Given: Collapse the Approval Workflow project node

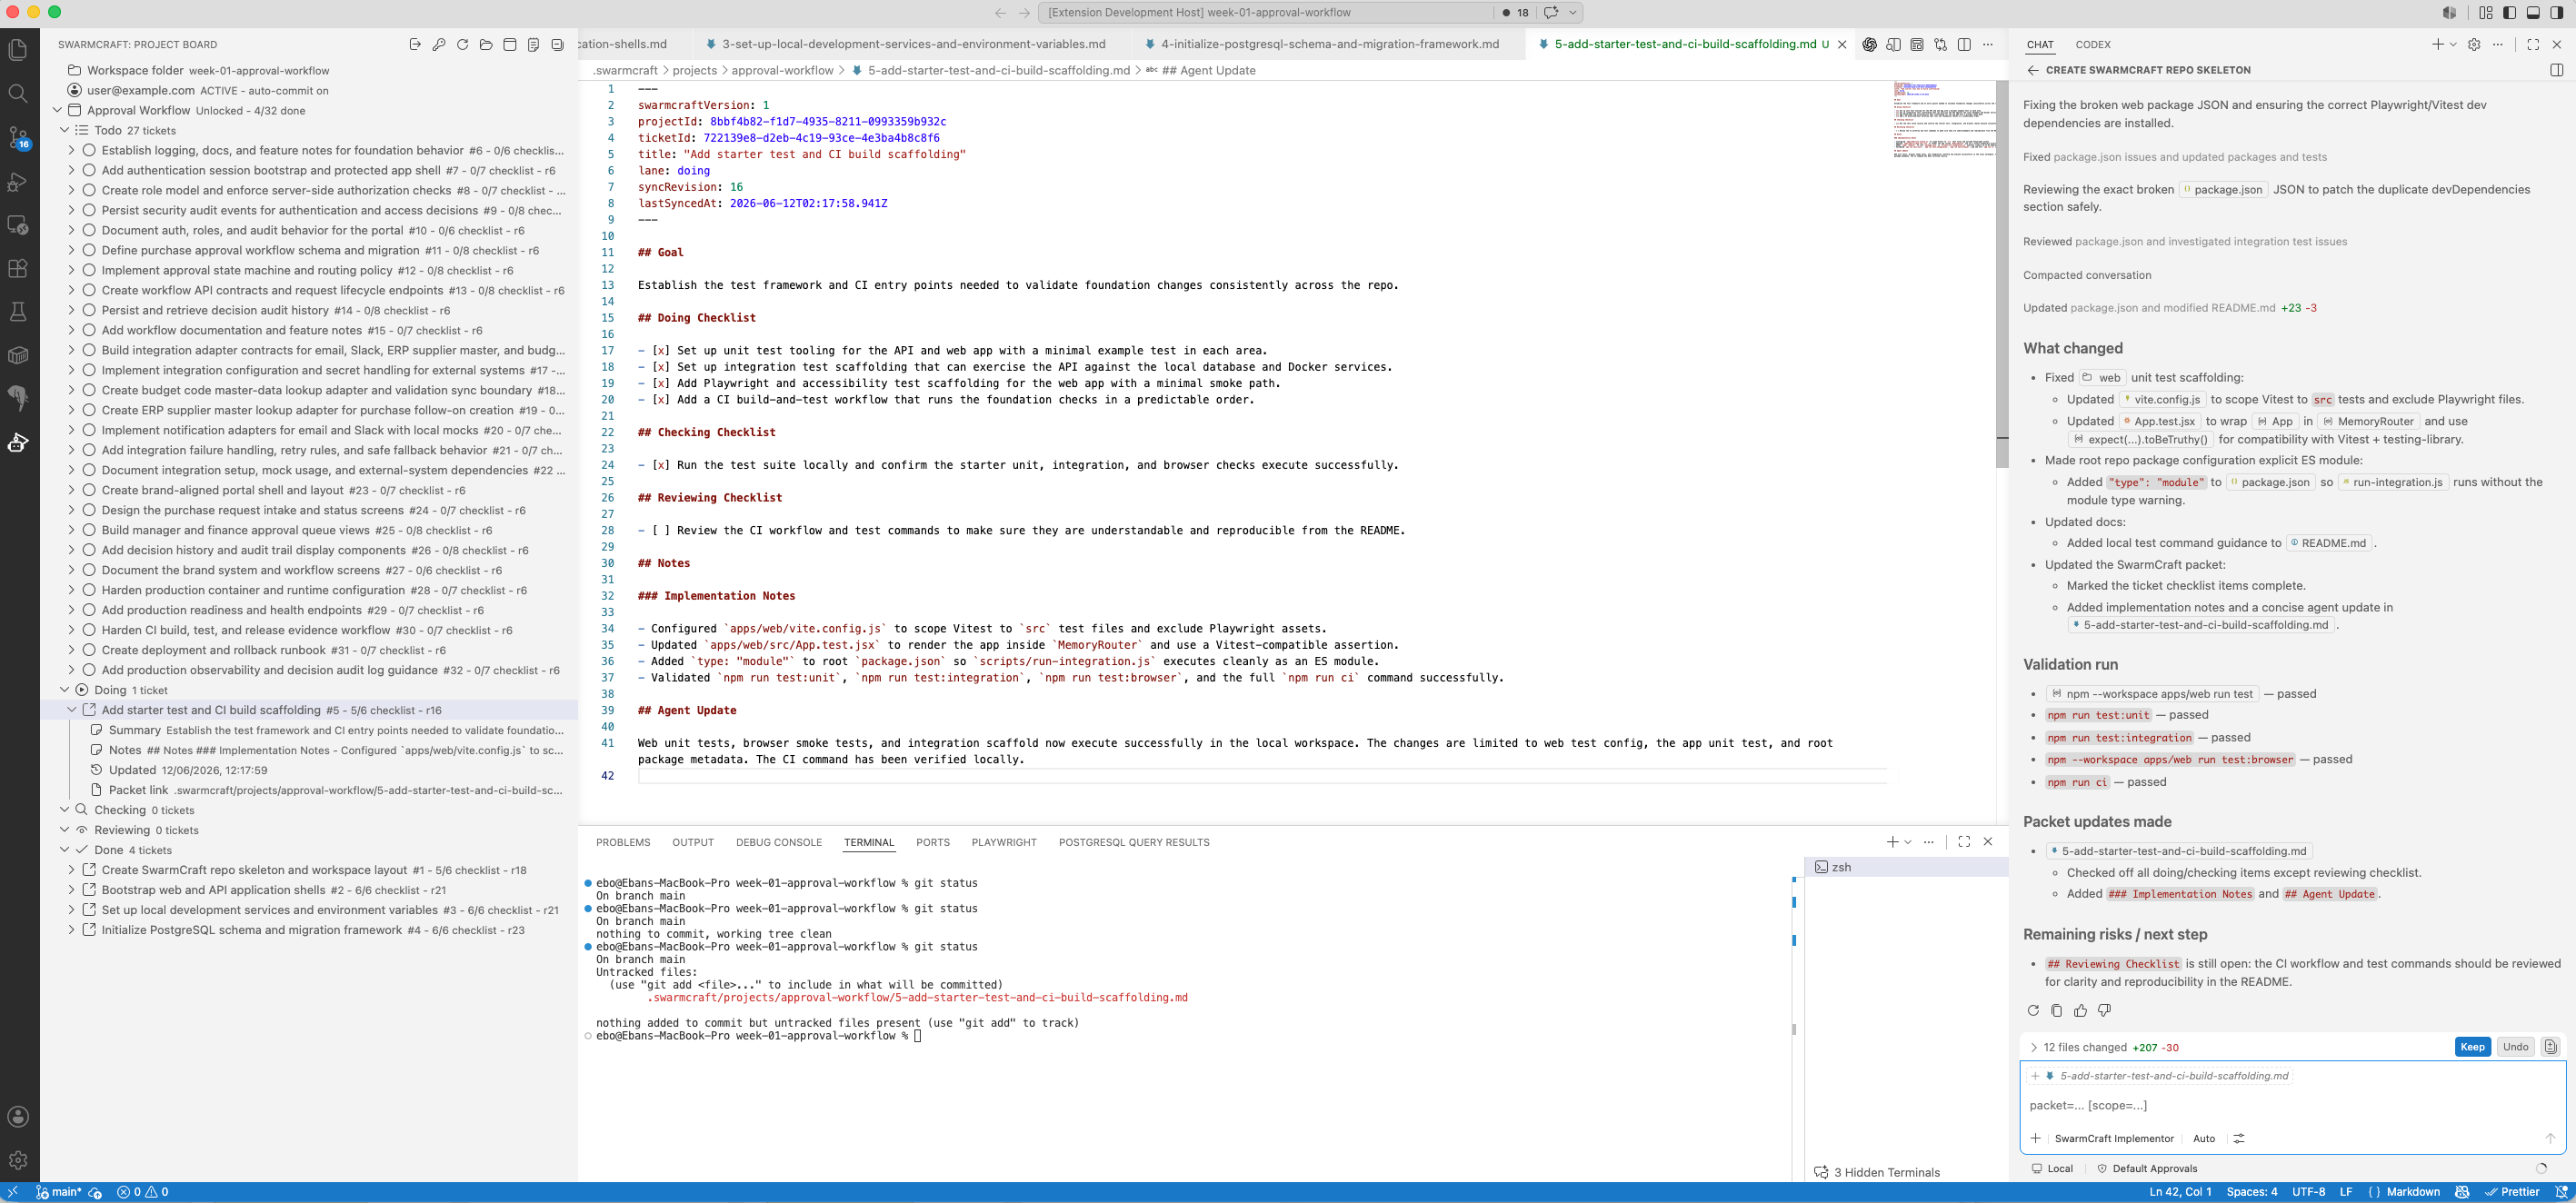Looking at the screenshot, I should pyautogui.click(x=57, y=110).
